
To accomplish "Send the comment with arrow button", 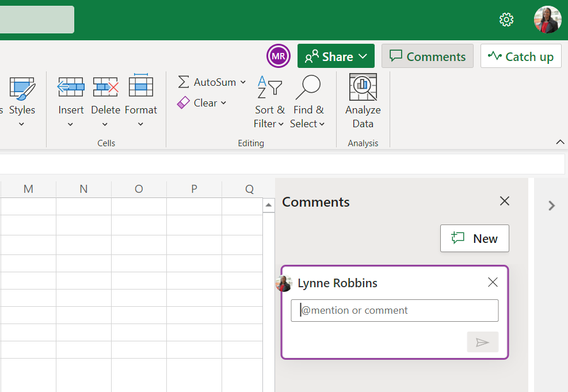I will 482,342.
